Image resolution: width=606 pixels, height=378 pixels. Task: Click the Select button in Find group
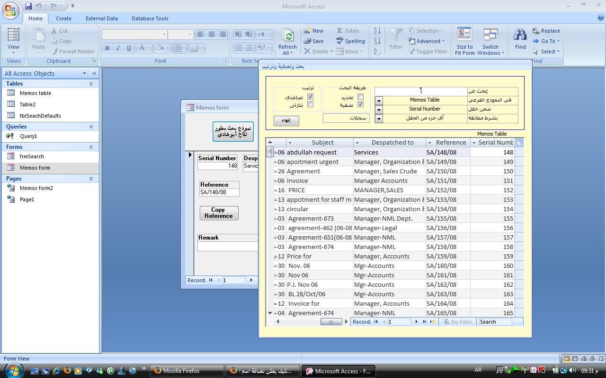click(x=546, y=52)
